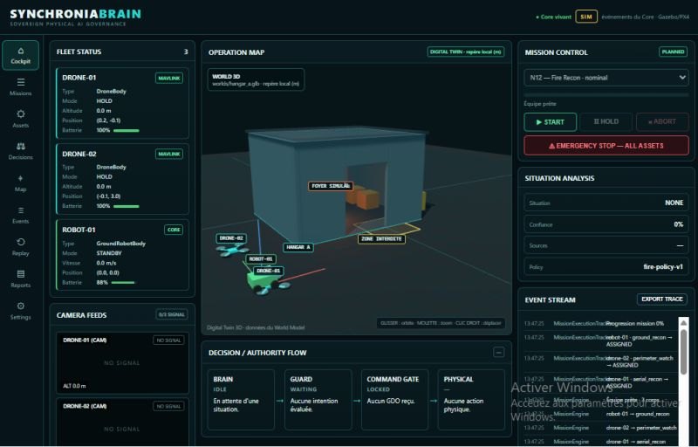Click the PHYSICAL stage card
This screenshot has height=447, width=698.
point(471,399)
